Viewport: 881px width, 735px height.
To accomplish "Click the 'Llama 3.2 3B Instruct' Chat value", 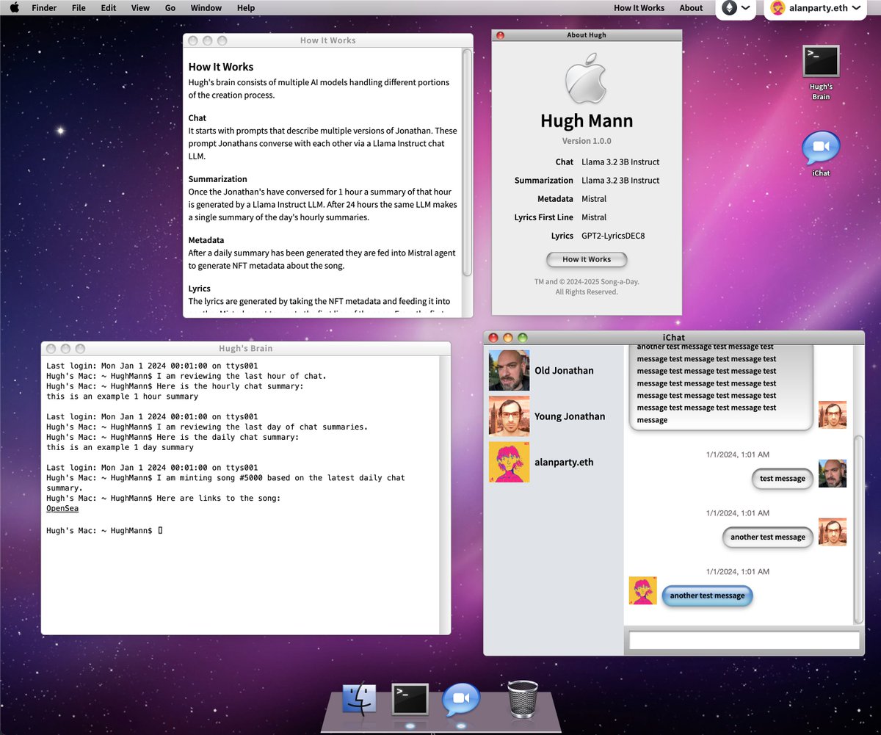I will [x=620, y=162].
